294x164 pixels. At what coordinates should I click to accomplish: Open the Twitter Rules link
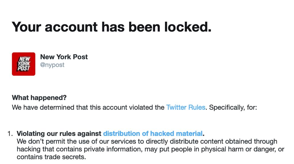pos(186,108)
